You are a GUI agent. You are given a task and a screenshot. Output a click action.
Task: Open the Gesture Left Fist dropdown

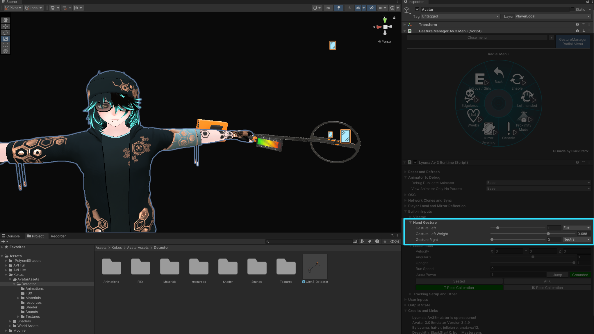click(x=576, y=228)
